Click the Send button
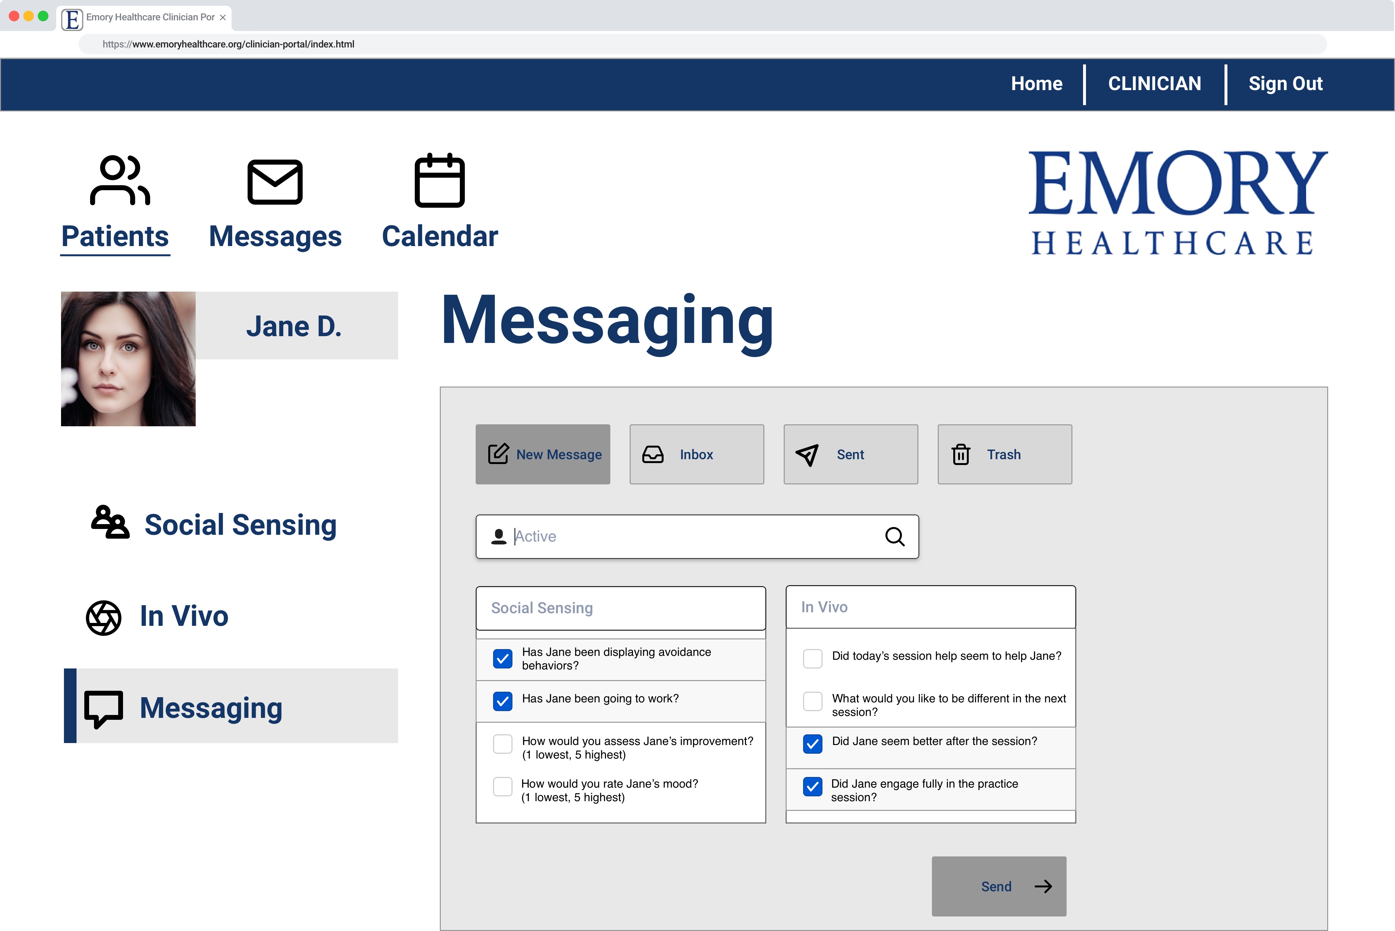Image resolution: width=1395 pixels, height=931 pixels. [x=999, y=886]
